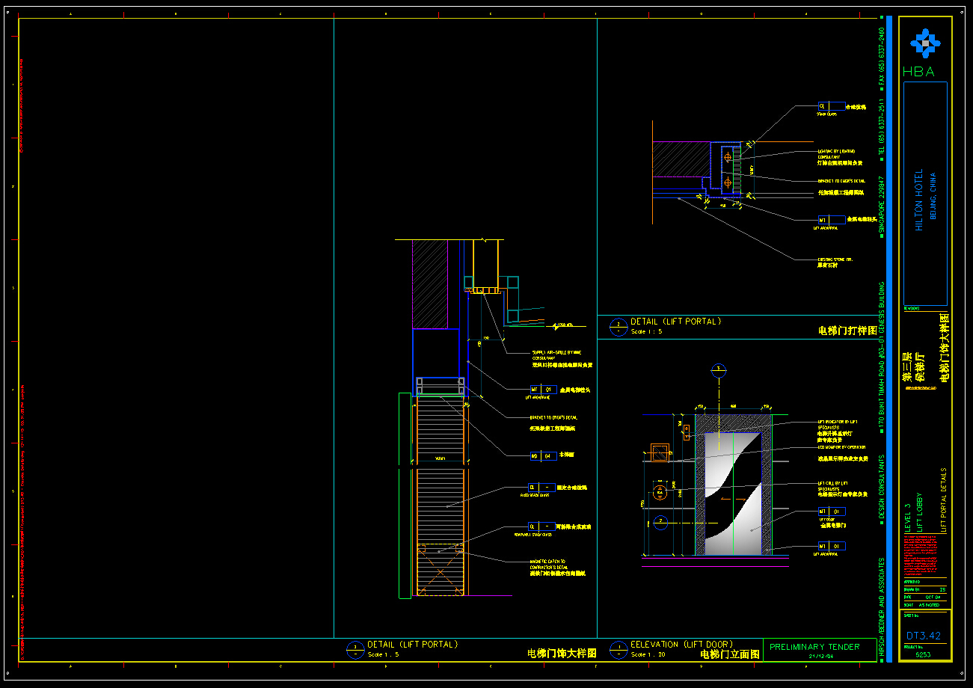
Task: Click the MT tag in top-right detail
Action: (x=832, y=220)
